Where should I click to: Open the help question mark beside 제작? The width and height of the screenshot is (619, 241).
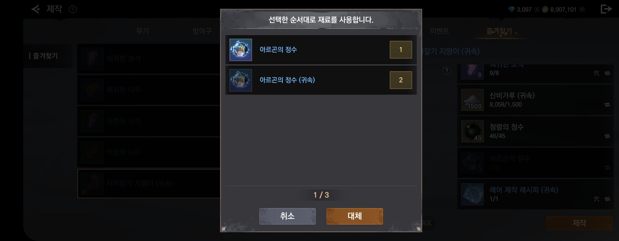[x=73, y=10]
